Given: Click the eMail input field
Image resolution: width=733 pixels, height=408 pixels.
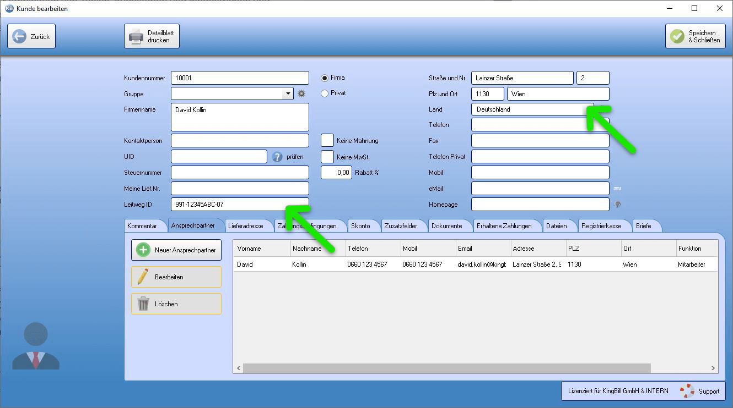Looking at the screenshot, I should (541, 189).
